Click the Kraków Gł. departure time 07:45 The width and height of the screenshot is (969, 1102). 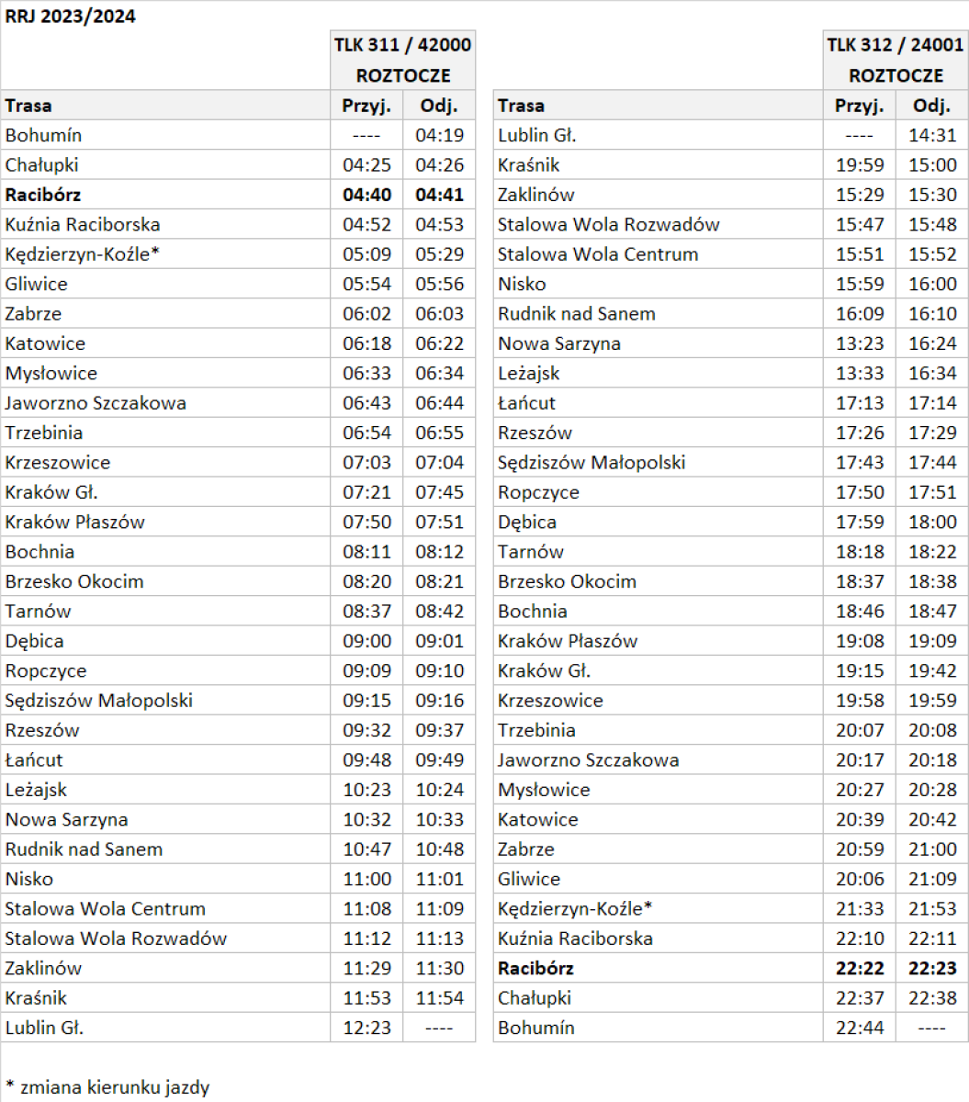tap(439, 492)
